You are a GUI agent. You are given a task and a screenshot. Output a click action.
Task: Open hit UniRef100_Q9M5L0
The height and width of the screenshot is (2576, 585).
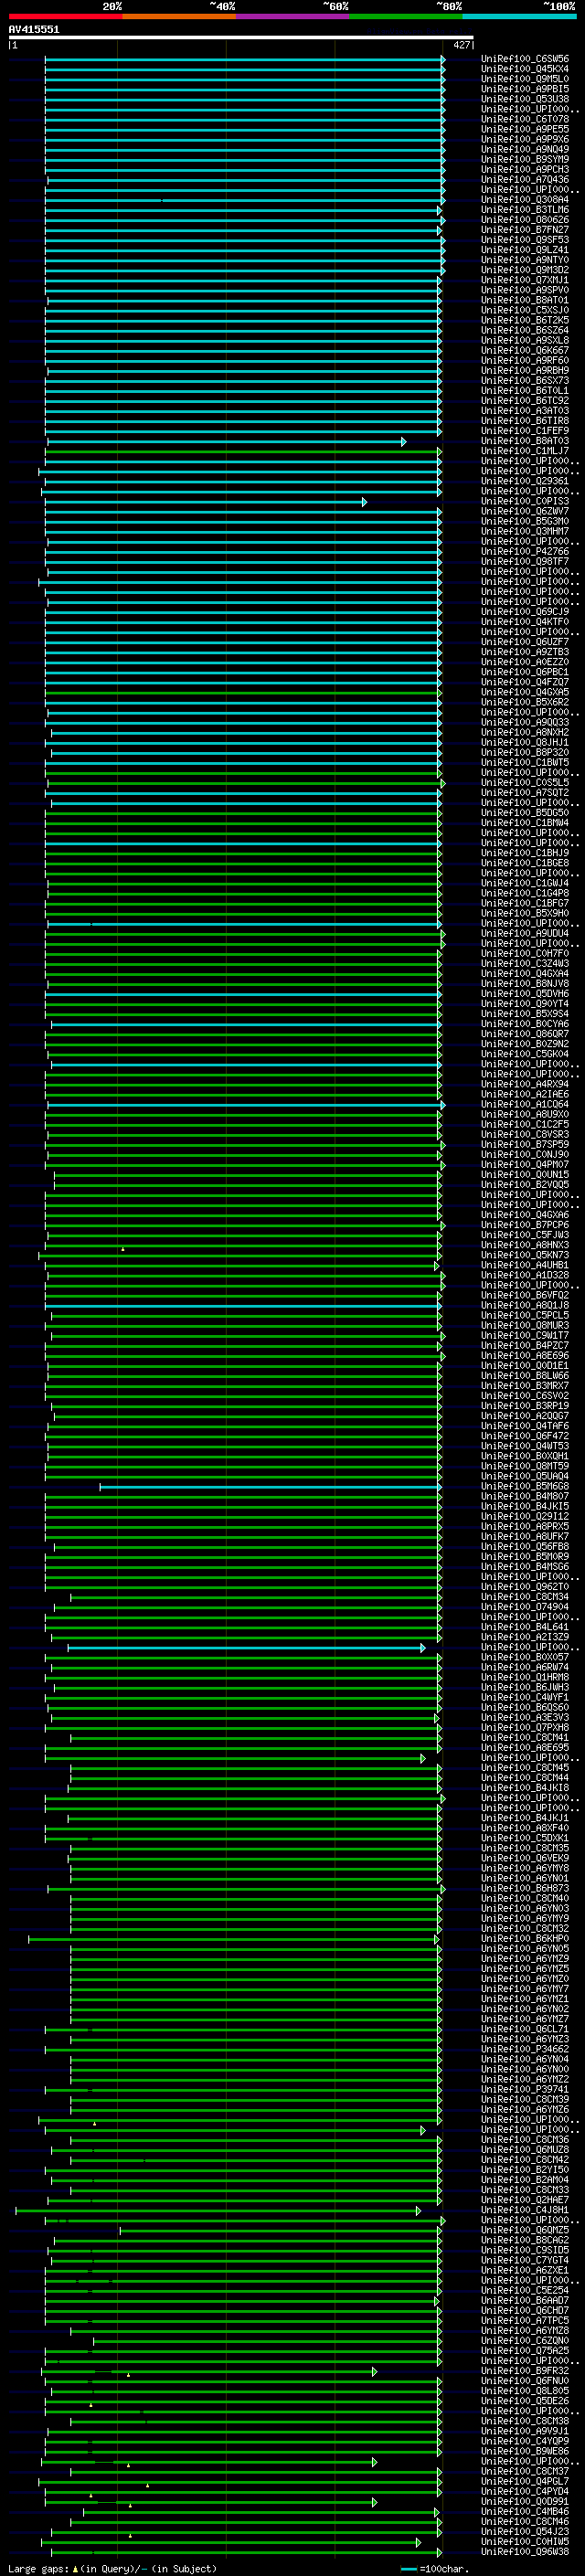(x=525, y=79)
